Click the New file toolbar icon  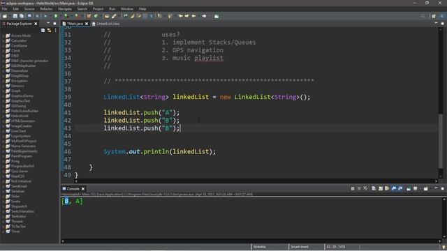coord(5,16)
